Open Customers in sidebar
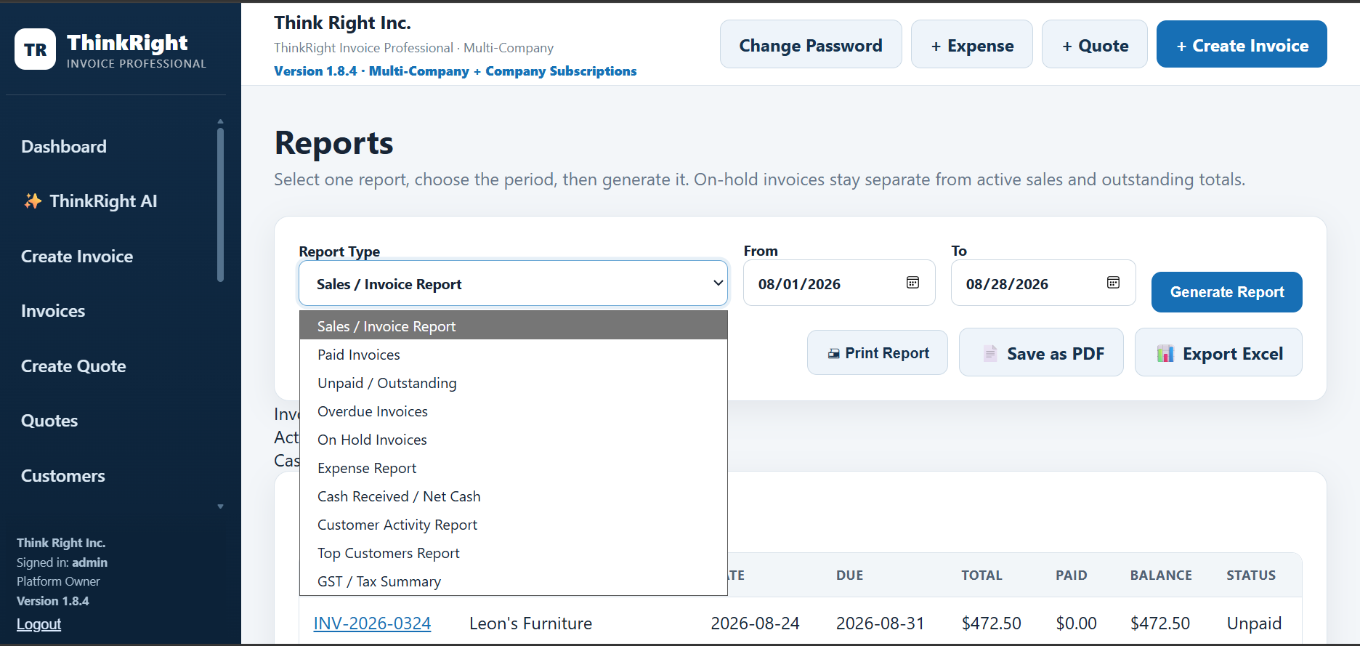 point(63,476)
